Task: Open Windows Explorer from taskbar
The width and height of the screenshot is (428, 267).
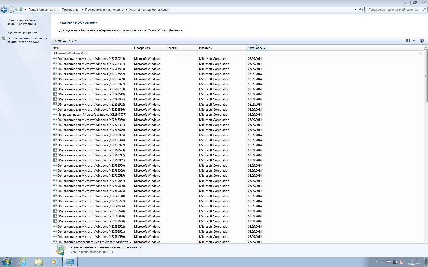Action: [x=38, y=262]
